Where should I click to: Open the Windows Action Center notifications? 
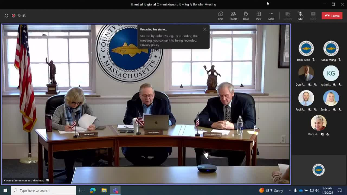tap(340, 190)
